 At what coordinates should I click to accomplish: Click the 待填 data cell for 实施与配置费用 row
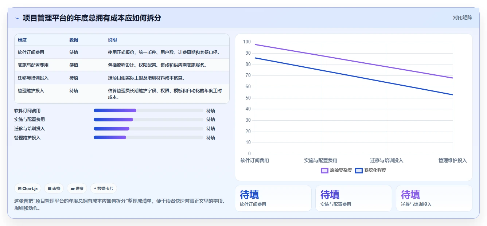pyautogui.click(x=74, y=65)
